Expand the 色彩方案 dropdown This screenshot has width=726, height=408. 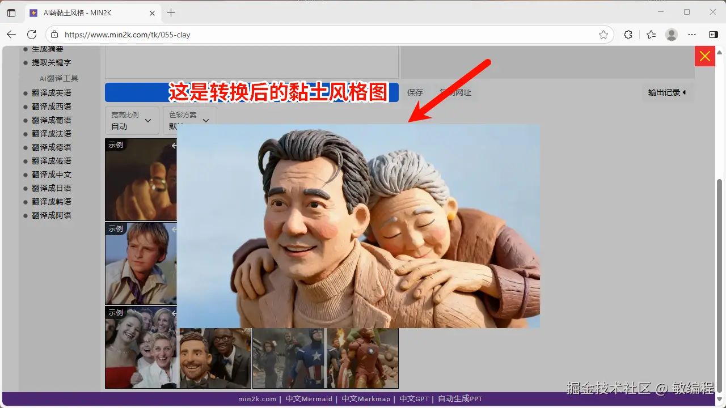coord(189,120)
